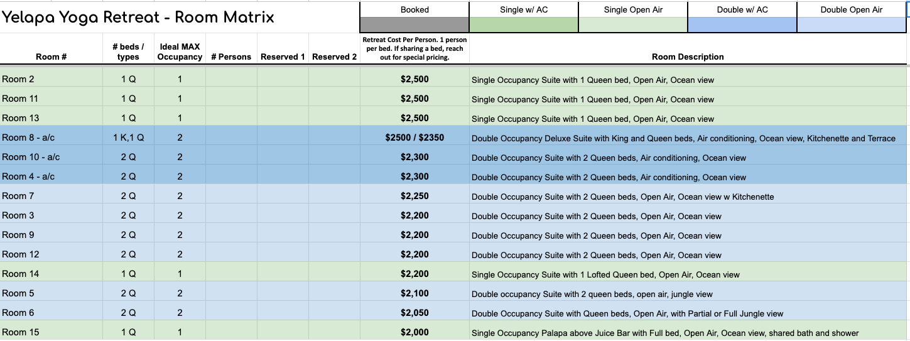This screenshot has height=341, width=910.
Task: Click the Single Open Air legend label
Action: 633,9
